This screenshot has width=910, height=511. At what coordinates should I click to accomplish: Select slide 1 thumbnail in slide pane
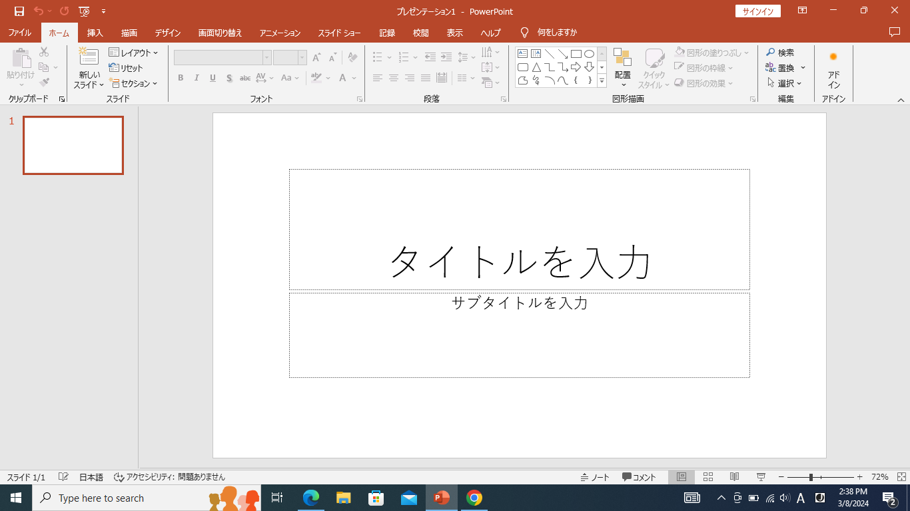click(x=73, y=145)
